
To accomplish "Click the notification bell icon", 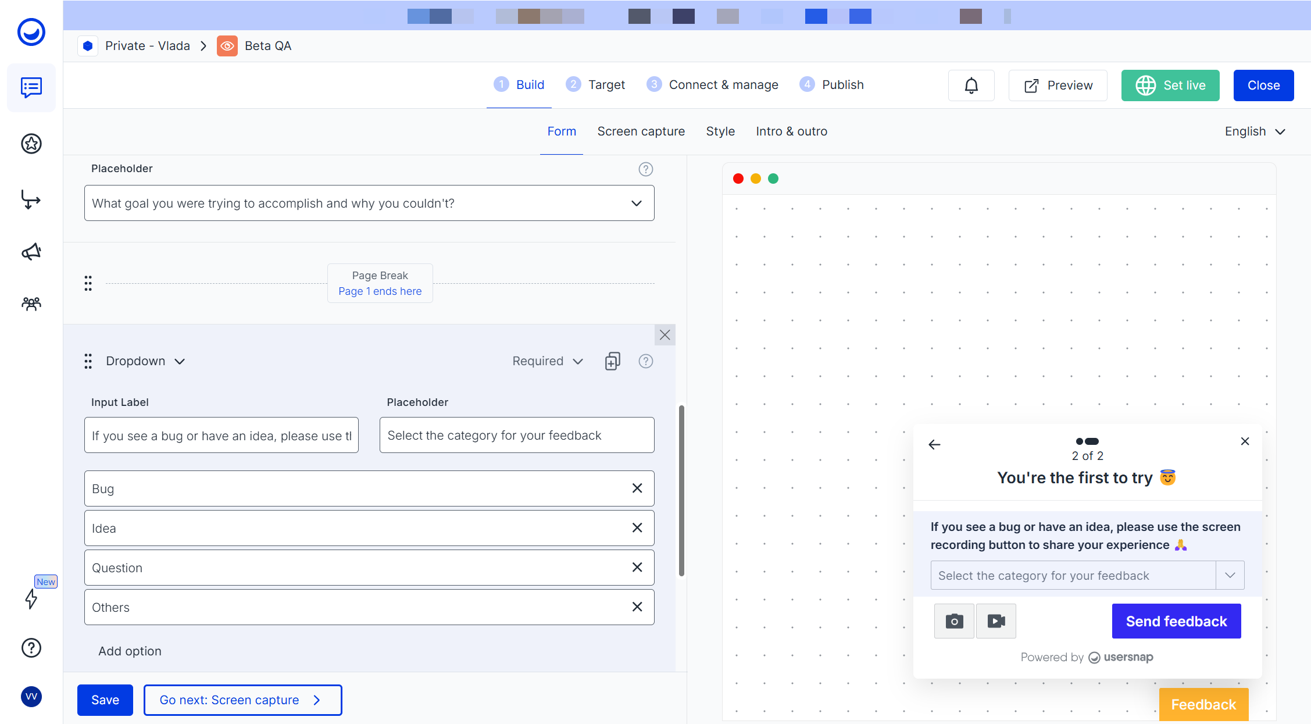I will click(x=971, y=85).
